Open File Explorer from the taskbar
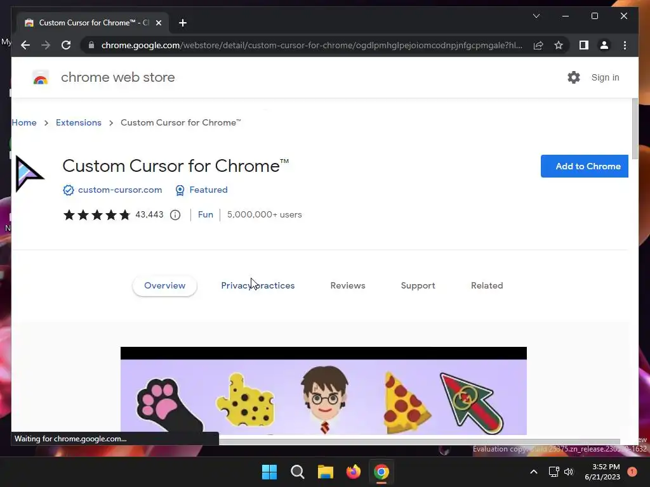The height and width of the screenshot is (487, 650). pos(326,472)
